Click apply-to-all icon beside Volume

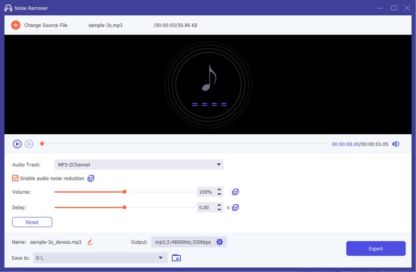[235, 192]
